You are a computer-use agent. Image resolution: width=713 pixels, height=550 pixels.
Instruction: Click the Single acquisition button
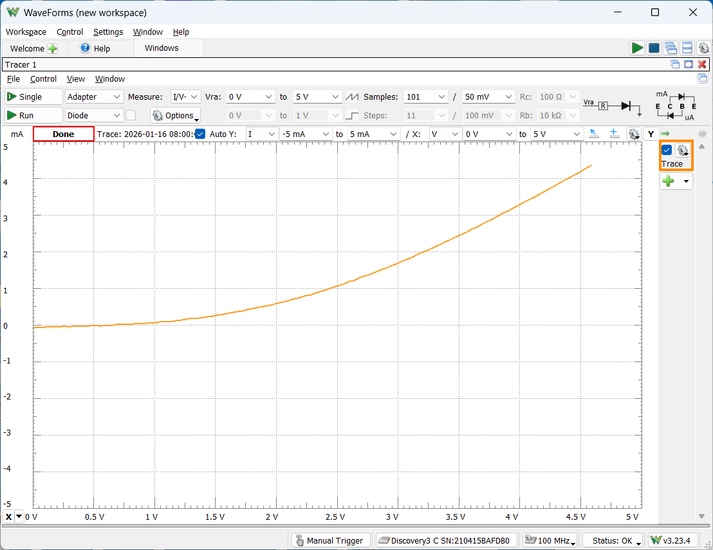[33, 96]
